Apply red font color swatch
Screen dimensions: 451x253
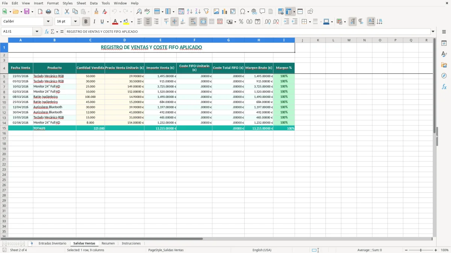(115, 22)
